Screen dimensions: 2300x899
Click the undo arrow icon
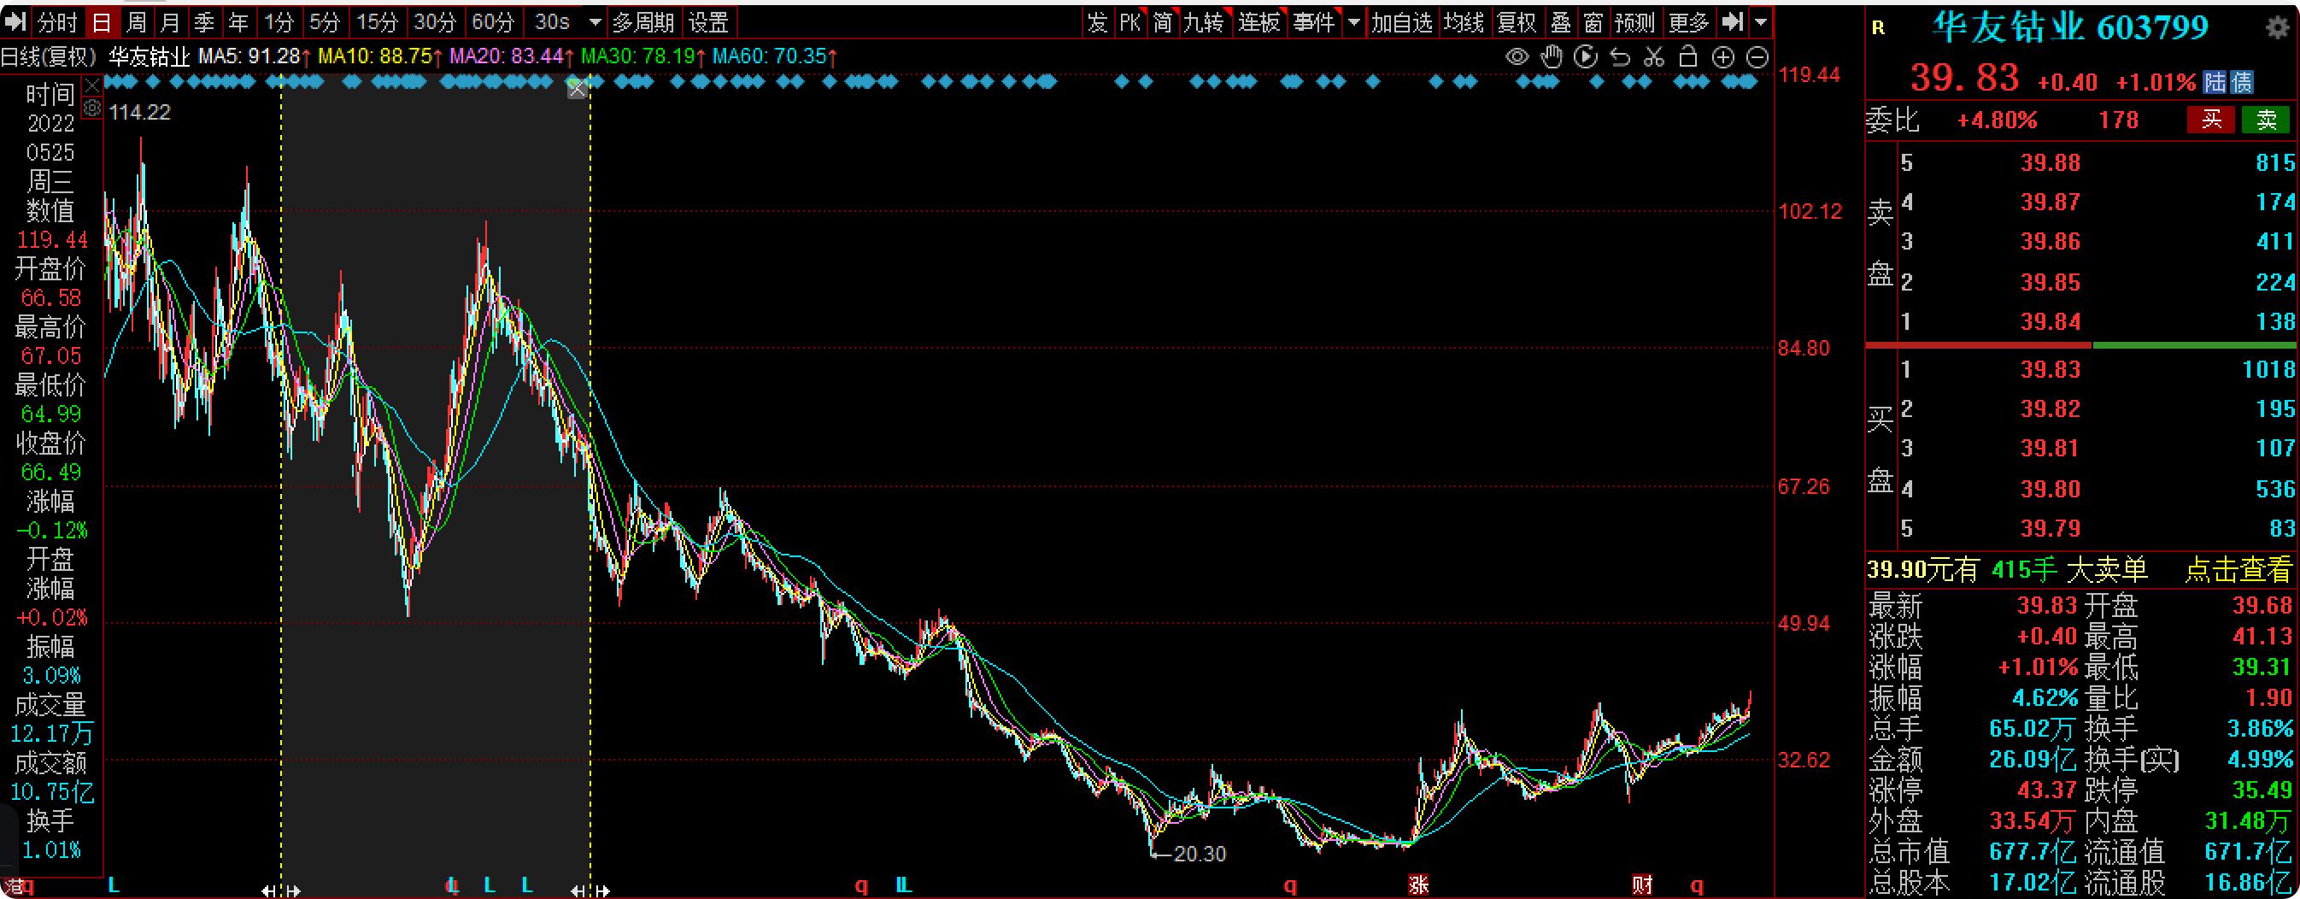click(1620, 58)
